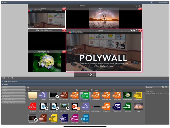Screen dimensions: 170x128
Task: Click the move arrows control below the display
Action: [x=90, y=75]
